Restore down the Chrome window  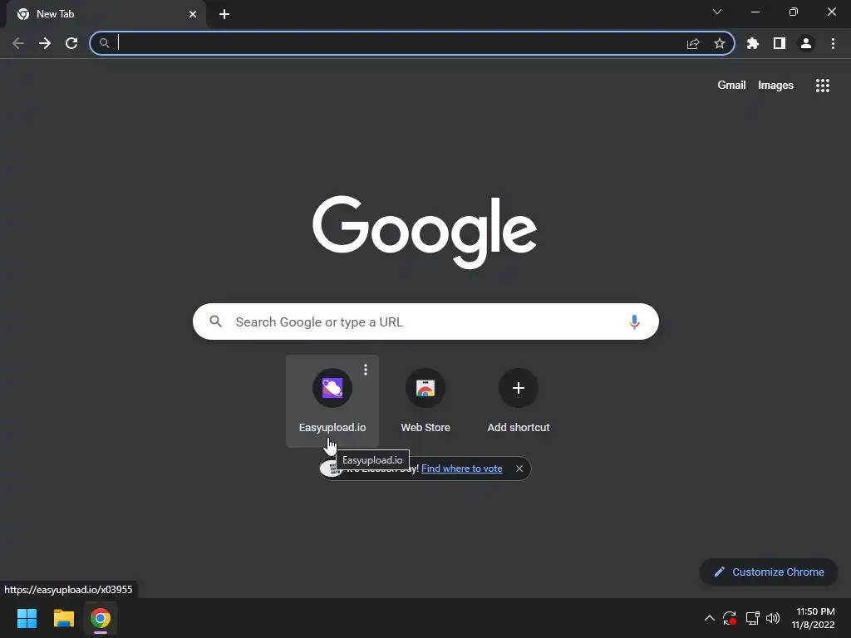[x=794, y=12]
